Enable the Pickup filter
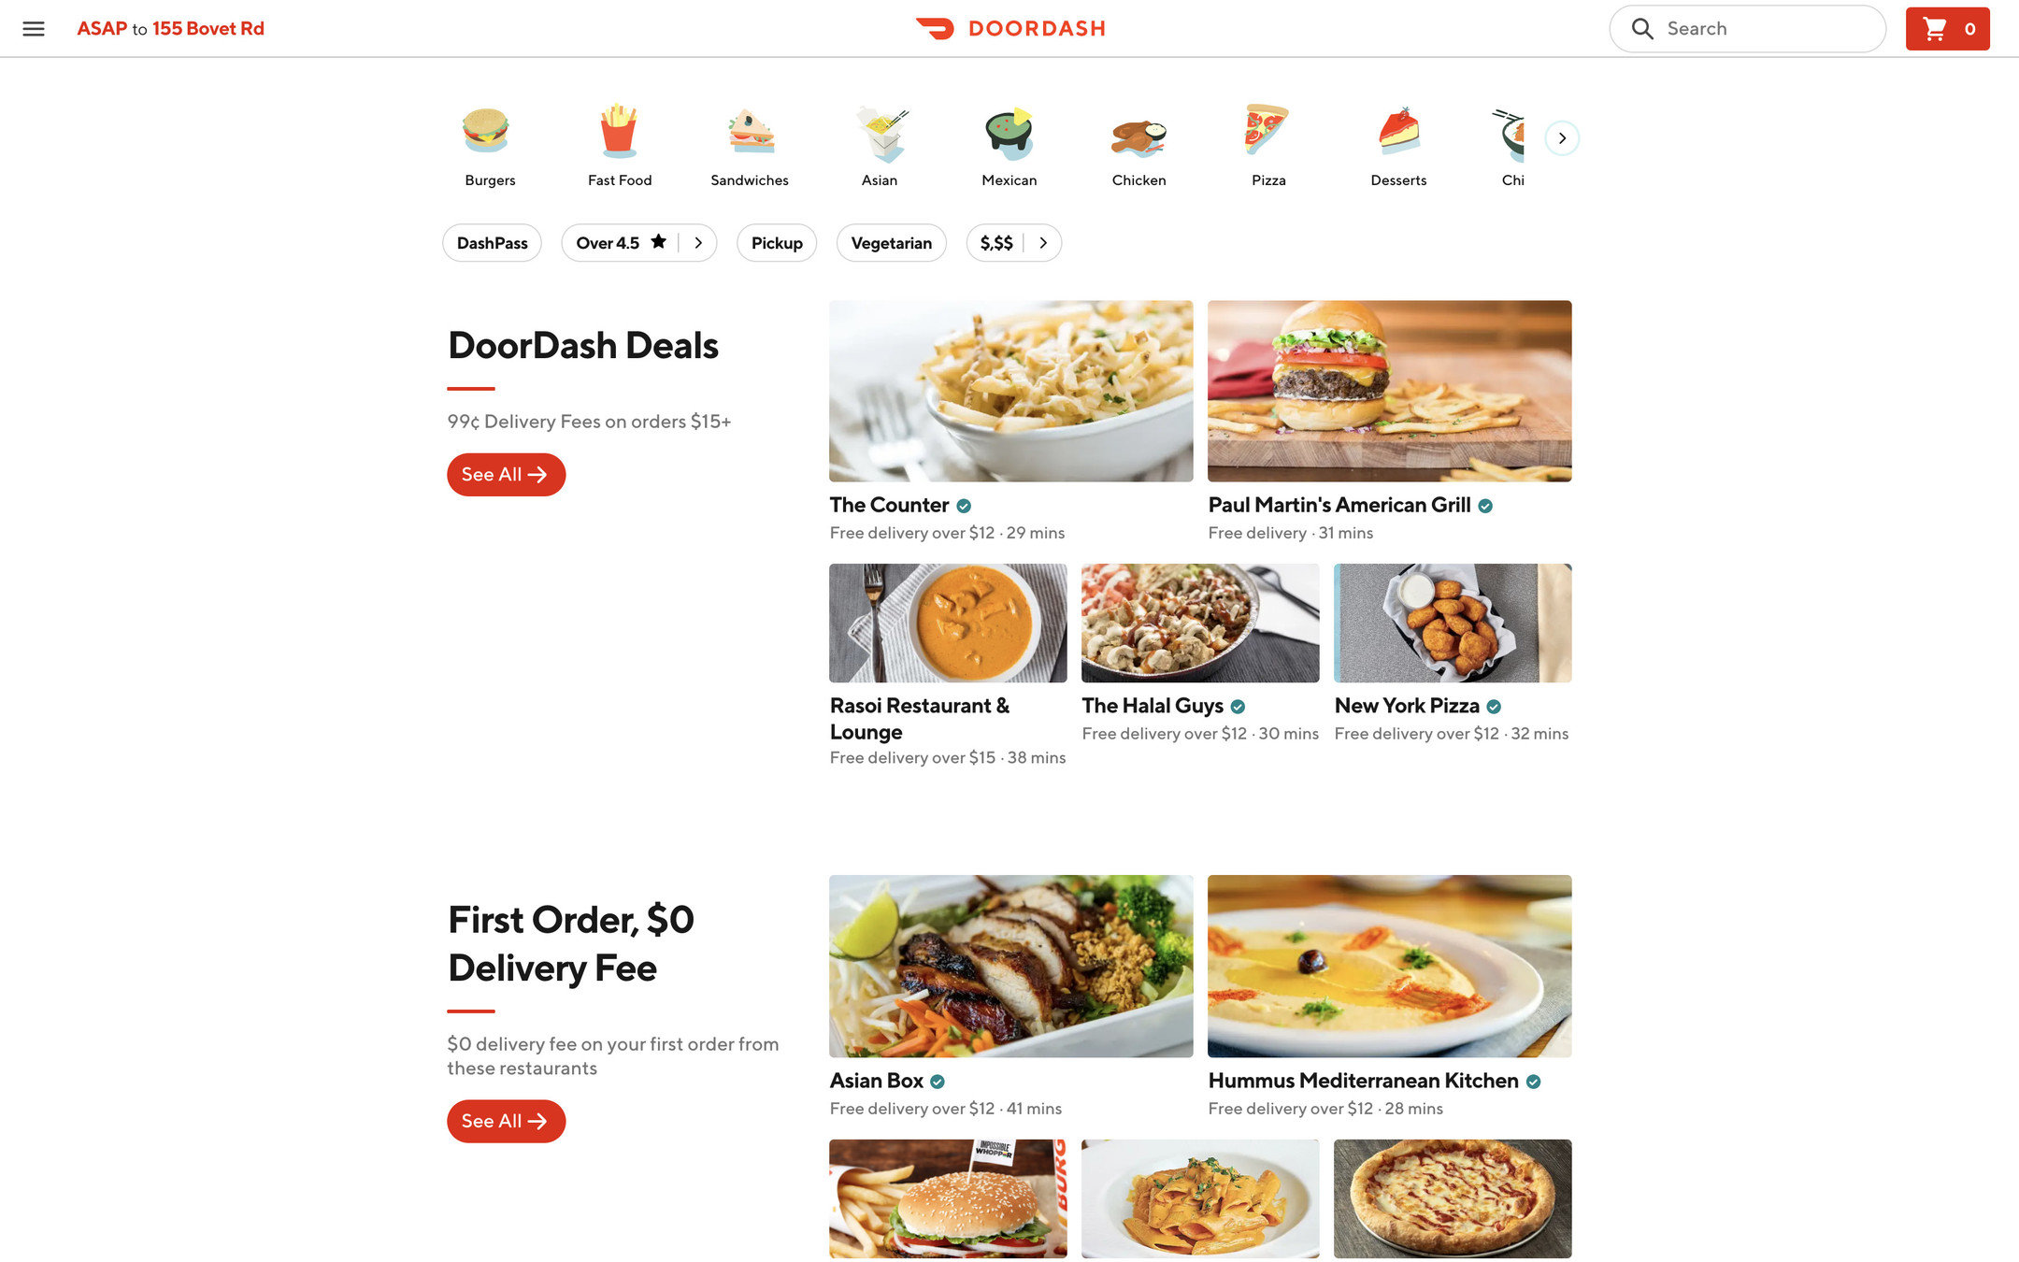Image resolution: width=2019 pixels, height=1262 pixels. click(x=777, y=243)
